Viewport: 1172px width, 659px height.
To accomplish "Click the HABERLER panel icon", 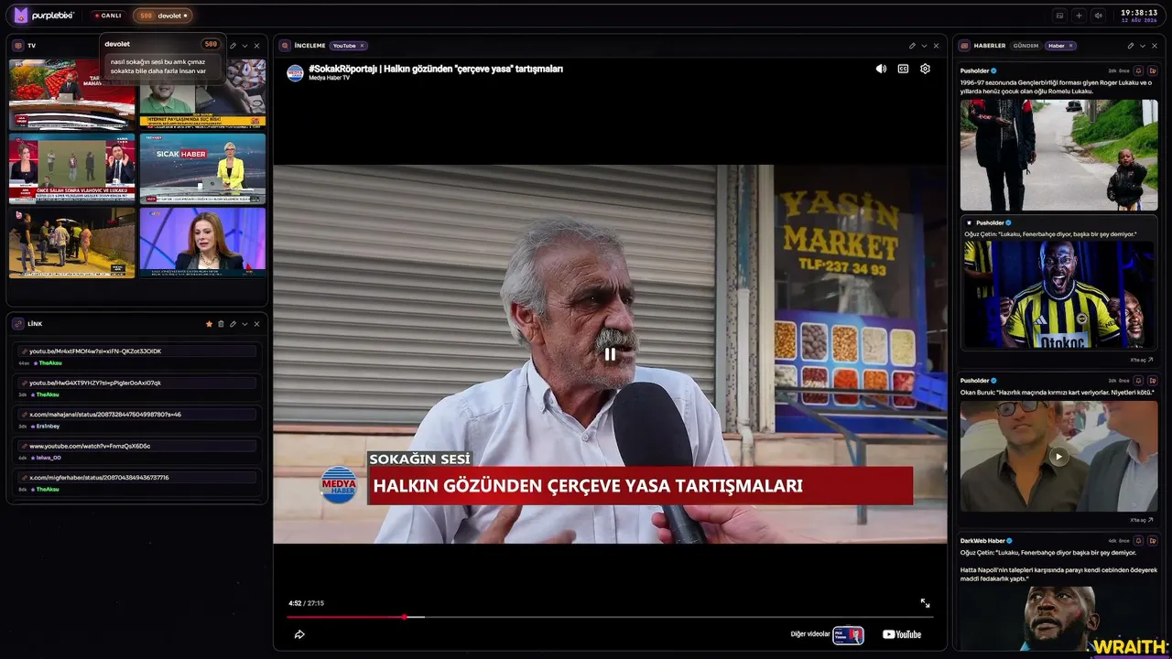I will coord(964,46).
